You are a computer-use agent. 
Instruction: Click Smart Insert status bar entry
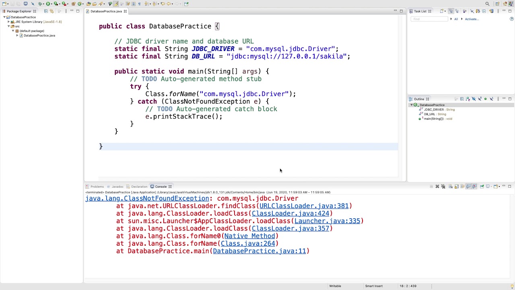374,286
